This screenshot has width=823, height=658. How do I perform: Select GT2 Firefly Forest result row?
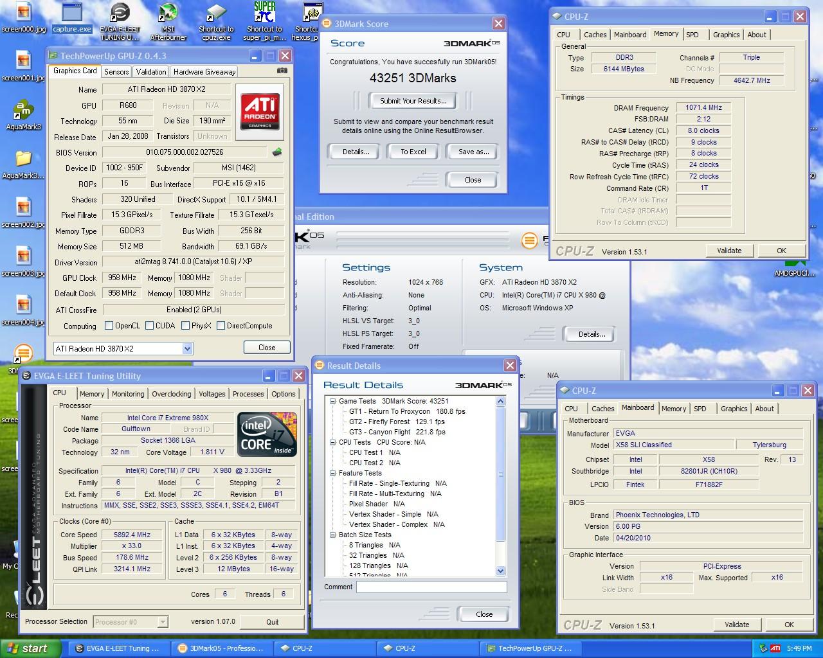(x=397, y=422)
